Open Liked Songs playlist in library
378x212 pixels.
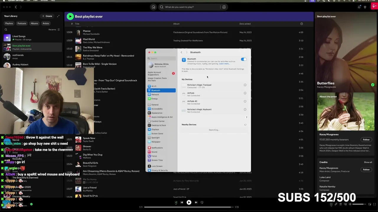32,38
